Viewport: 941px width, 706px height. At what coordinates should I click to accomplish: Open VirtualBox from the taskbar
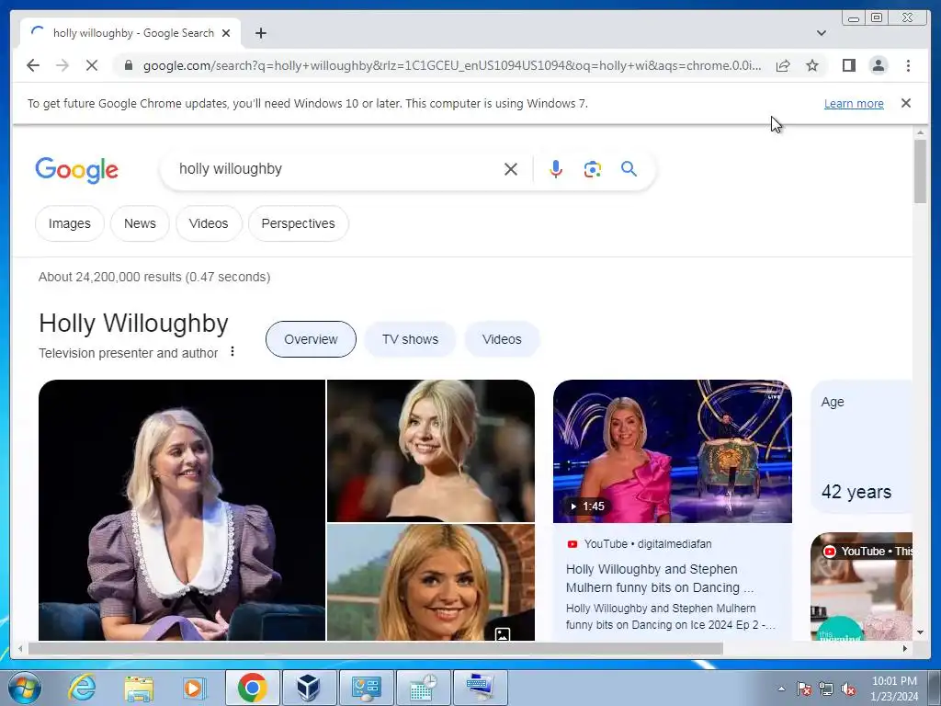pyautogui.click(x=309, y=688)
